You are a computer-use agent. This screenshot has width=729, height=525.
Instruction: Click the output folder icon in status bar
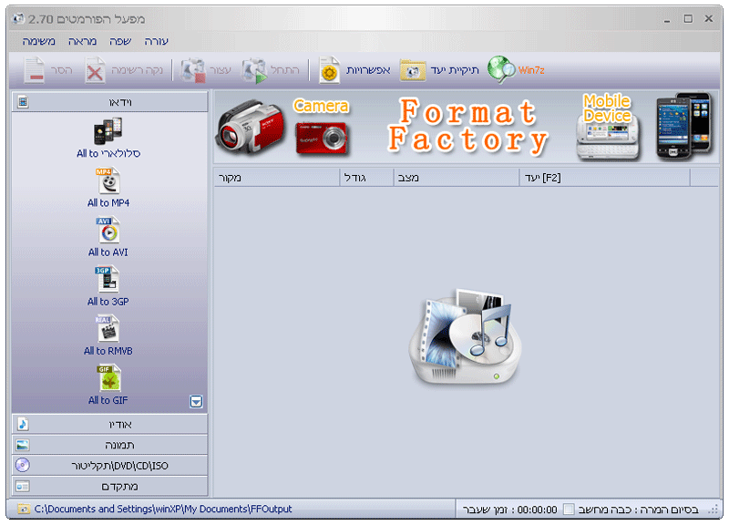tap(25, 510)
